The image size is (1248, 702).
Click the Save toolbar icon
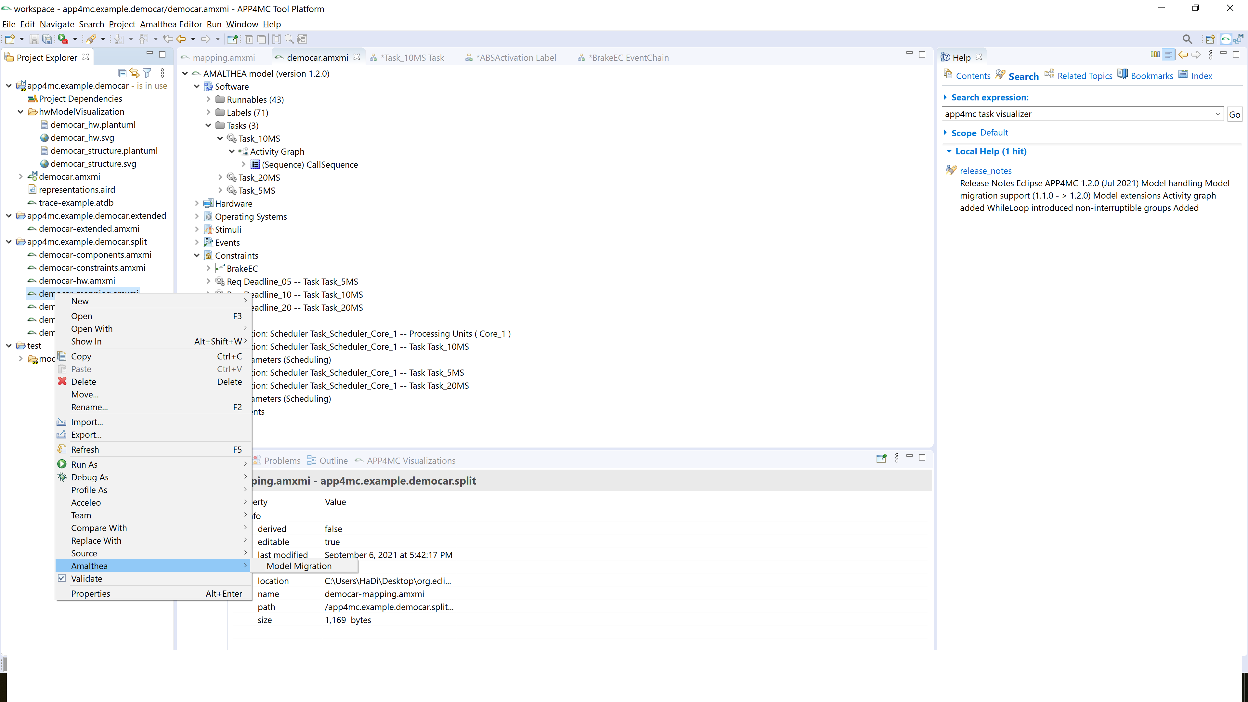click(x=34, y=39)
